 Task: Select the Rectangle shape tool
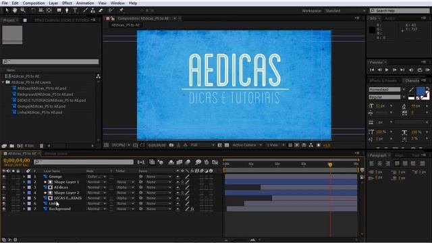coord(59,11)
